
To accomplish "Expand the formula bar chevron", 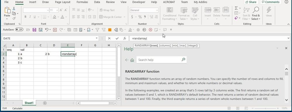I will pyautogui.click(x=288, y=38).
